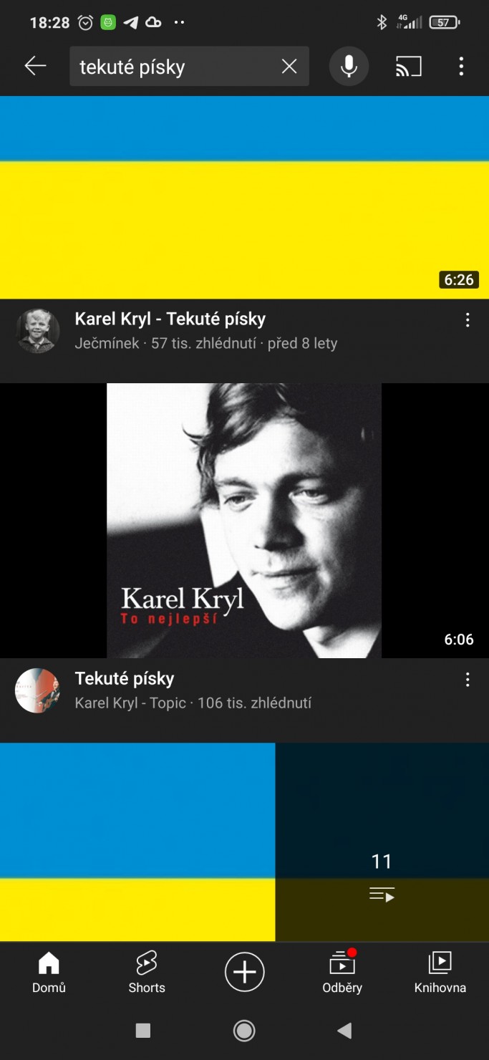Open three-dot menu for Tekuté písky Topic video
Screen dimensions: 489x1060
(x=468, y=680)
